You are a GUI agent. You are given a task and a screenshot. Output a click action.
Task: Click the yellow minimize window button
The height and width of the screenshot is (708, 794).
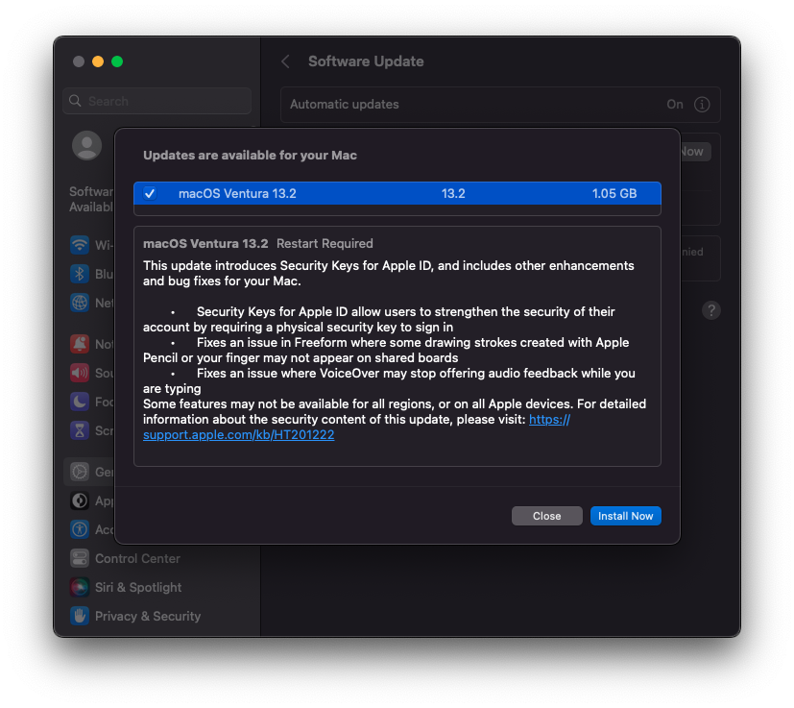[x=98, y=61]
